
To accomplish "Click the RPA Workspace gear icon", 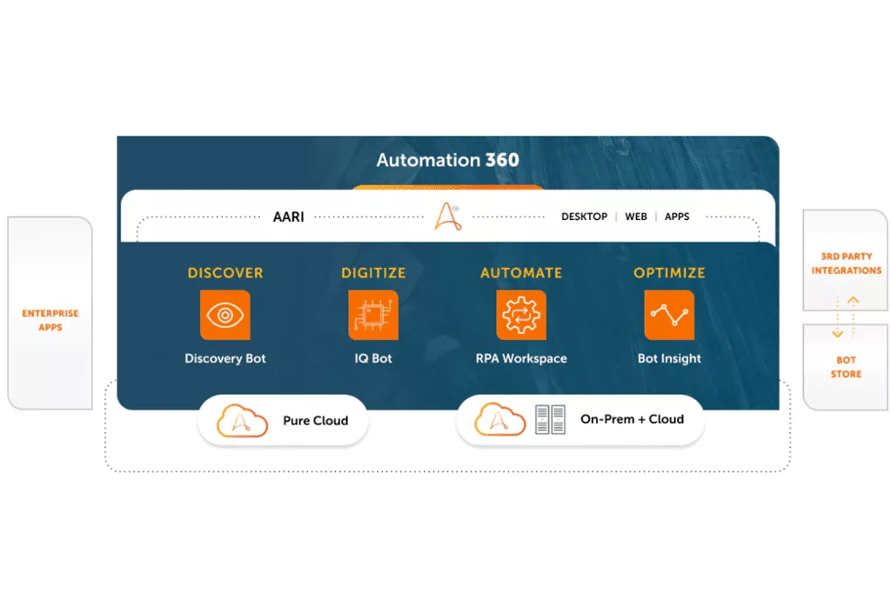I will point(521,314).
